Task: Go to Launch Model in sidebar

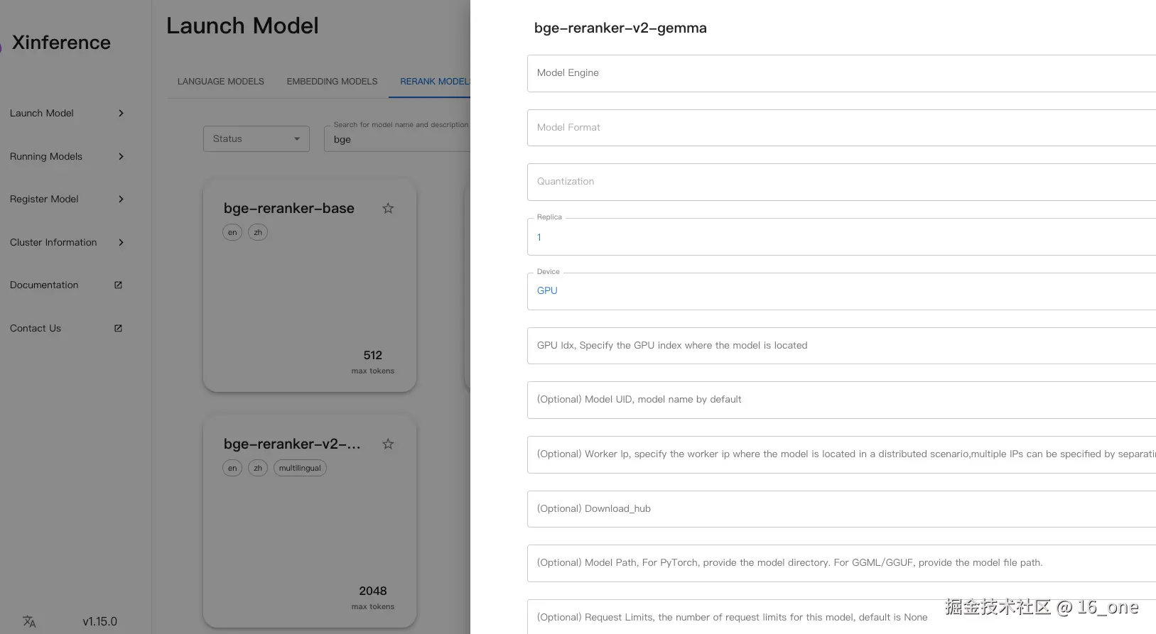Action: [x=42, y=113]
